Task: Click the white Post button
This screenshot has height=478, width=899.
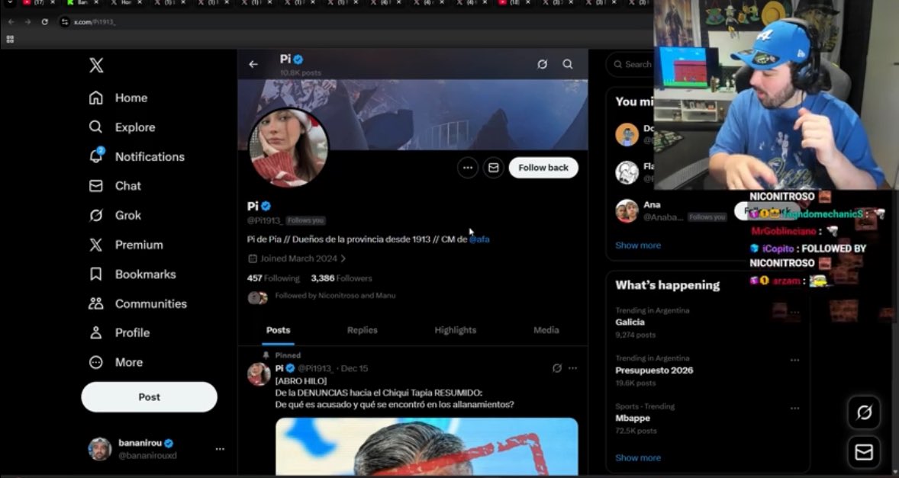Action: [149, 396]
